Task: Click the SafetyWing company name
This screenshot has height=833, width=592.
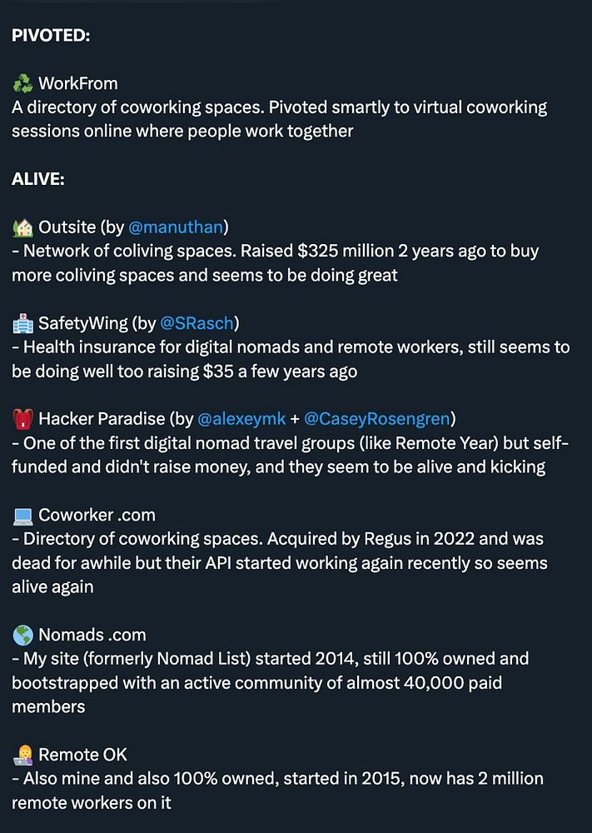Action: click(82, 322)
